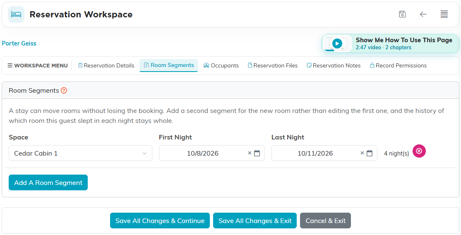Image resolution: width=461 pixels, height=235 pixels.
Task: Click the Reservation Workspace title
Action: pos(81,14)
